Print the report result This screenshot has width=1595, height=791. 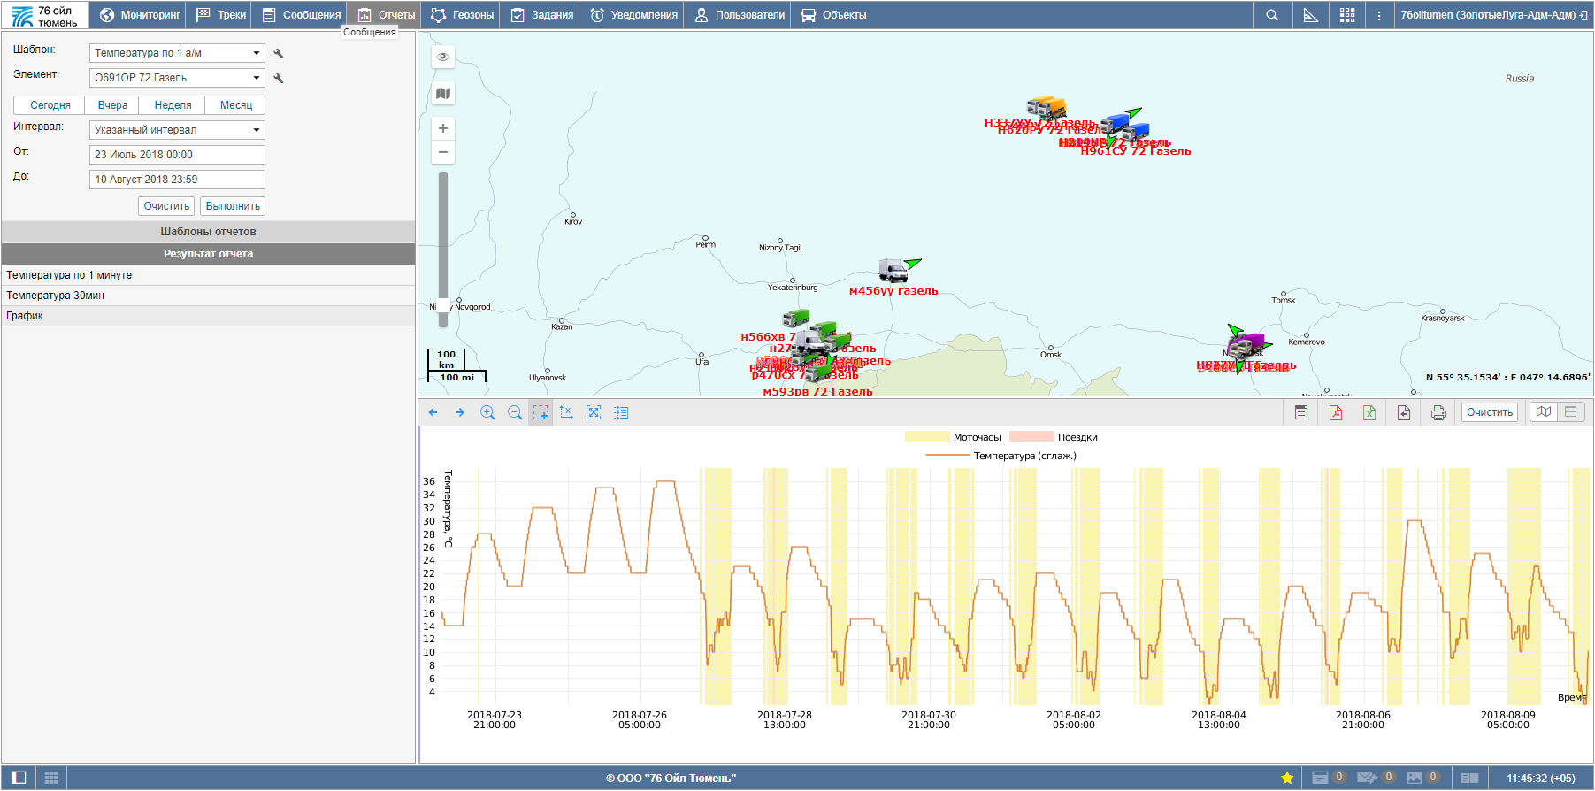(x=1438, y=412)
